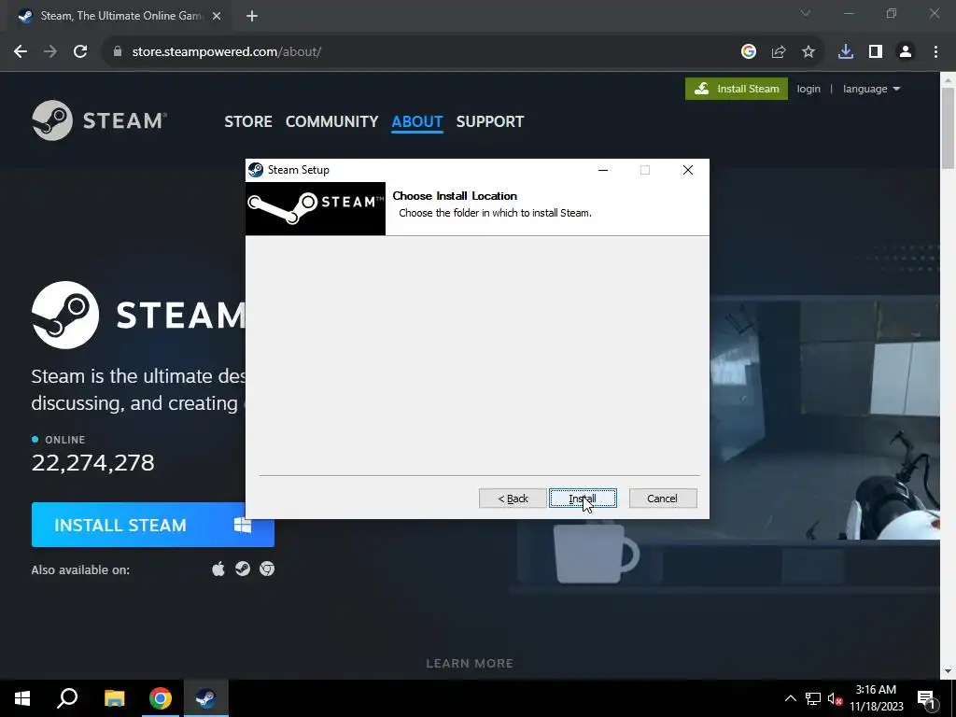Select the ABOUT menu item
Screen dimensions: 956x717
417,121
